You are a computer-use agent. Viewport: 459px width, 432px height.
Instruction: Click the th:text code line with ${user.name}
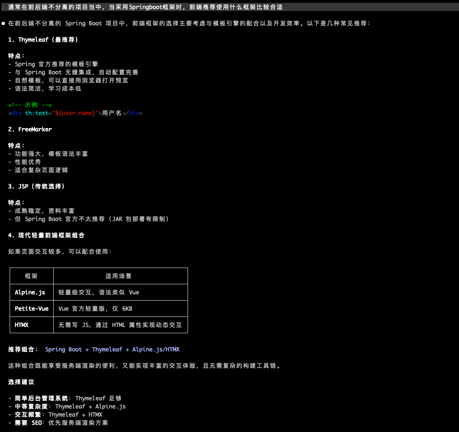tap(75, 113)
